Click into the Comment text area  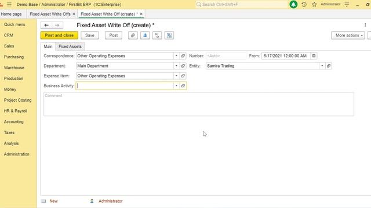(199, 104)
